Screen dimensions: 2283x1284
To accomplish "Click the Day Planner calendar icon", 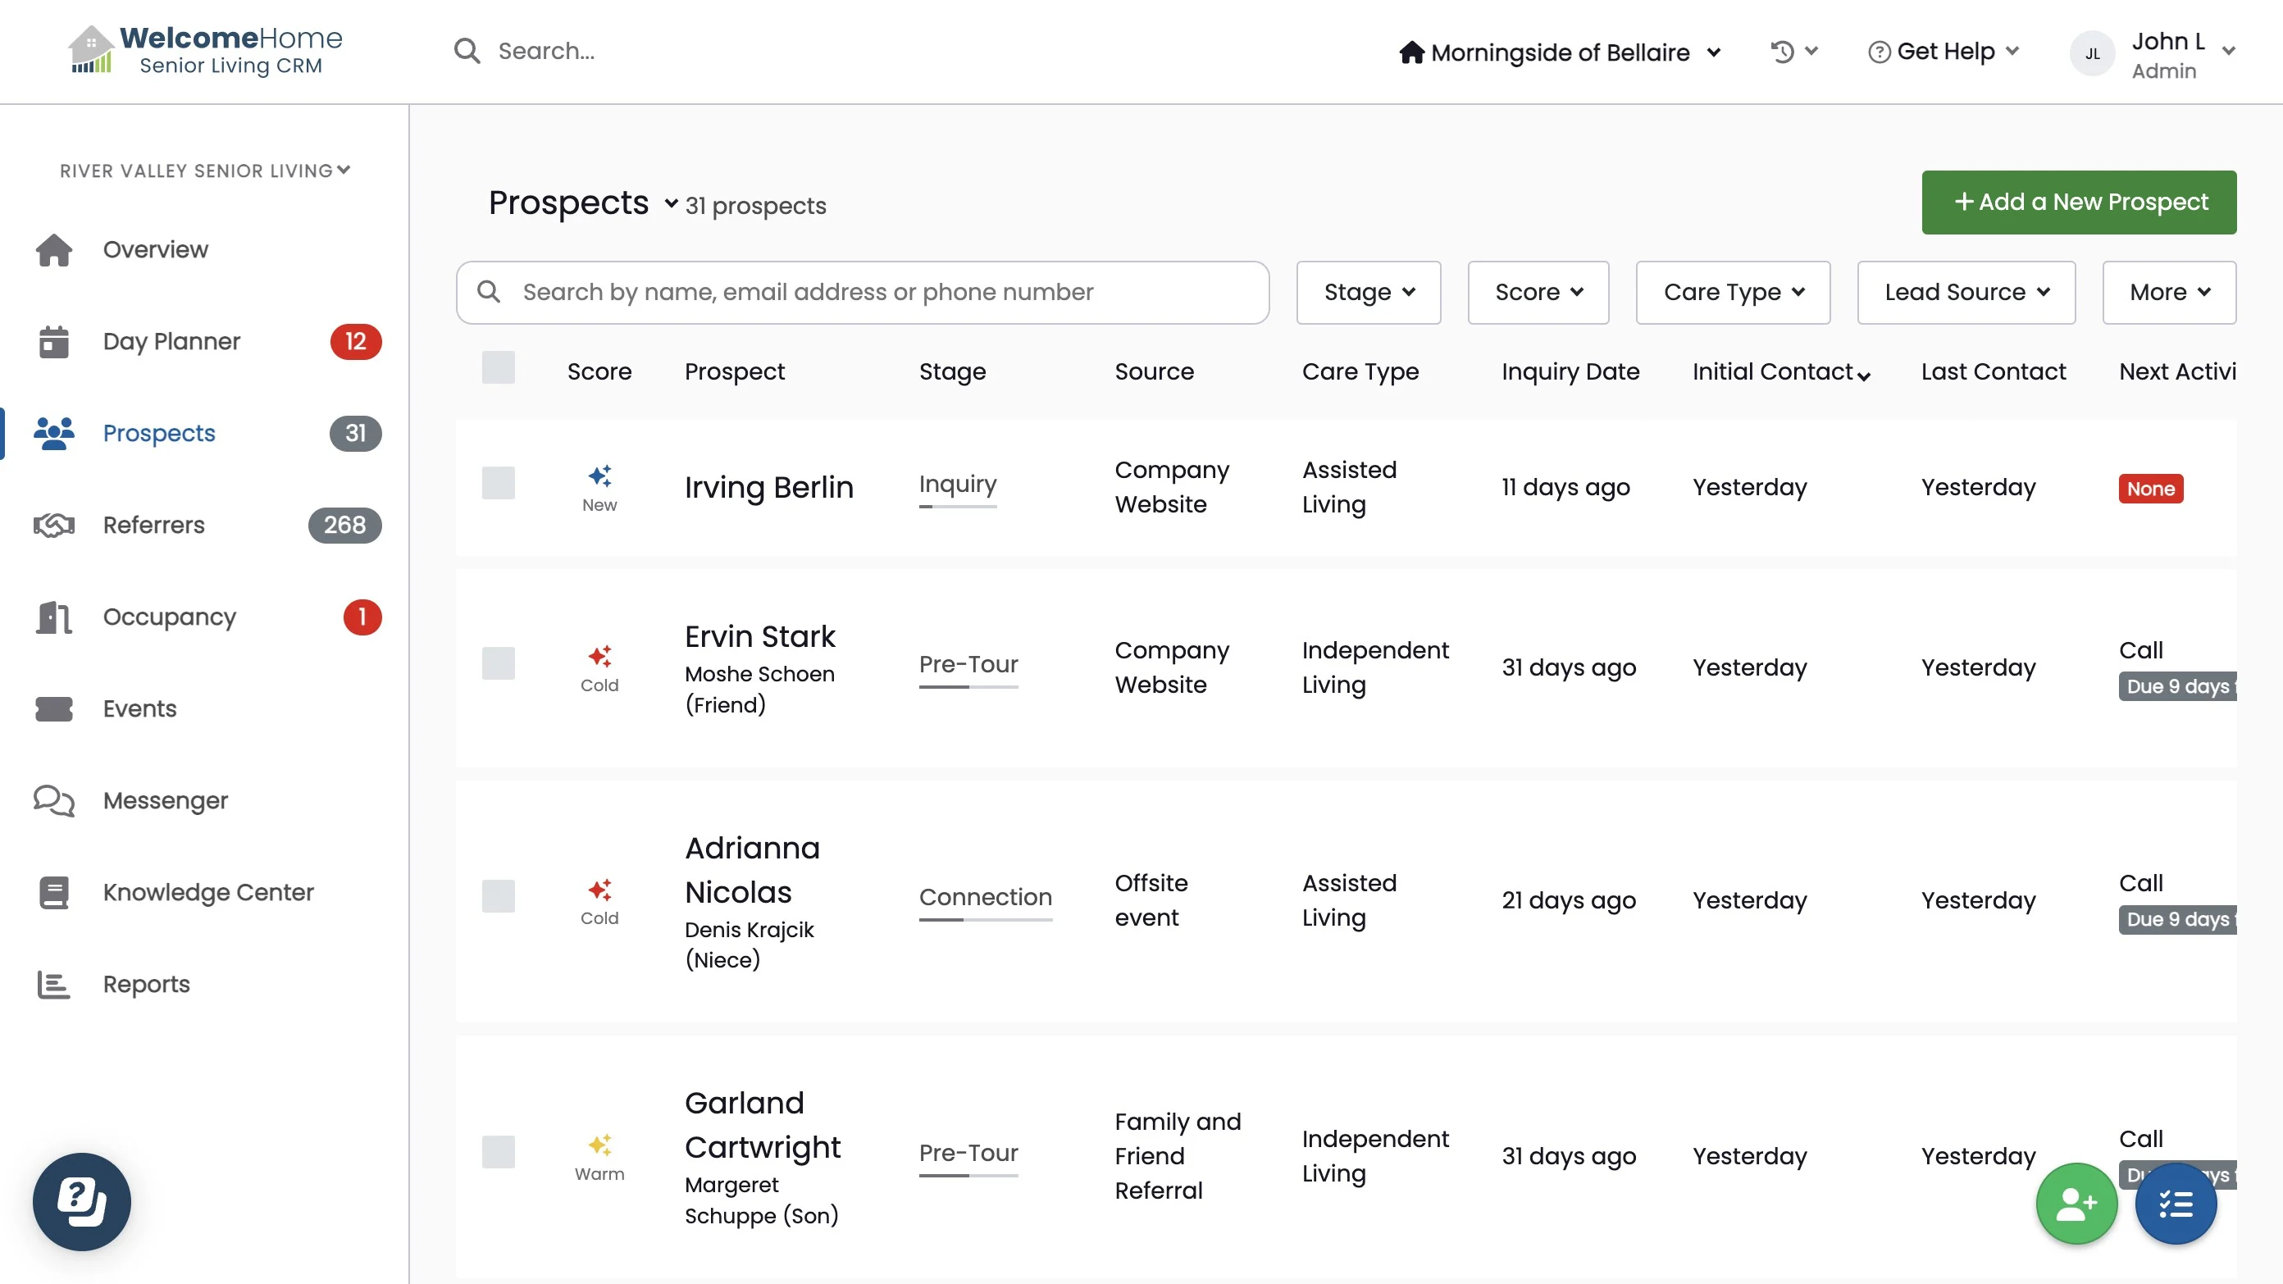I will tap(53, 341).
